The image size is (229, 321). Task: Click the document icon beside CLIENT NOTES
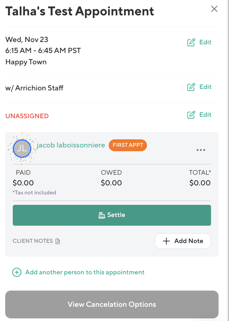click(x=58, y=241)
